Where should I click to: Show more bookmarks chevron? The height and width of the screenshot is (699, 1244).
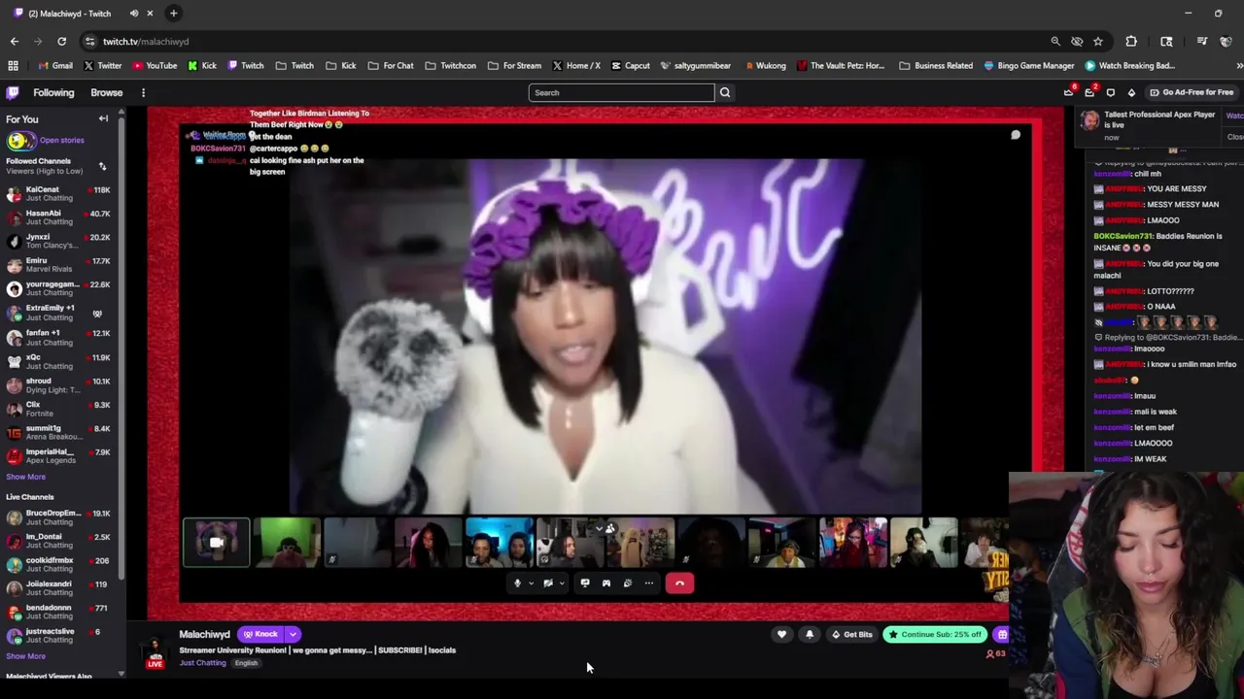pos(1239,66)
